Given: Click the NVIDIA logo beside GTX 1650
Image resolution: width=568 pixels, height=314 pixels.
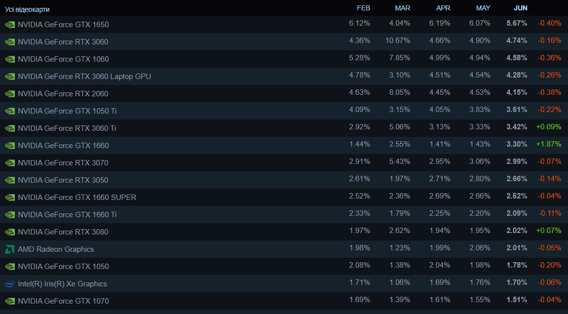Looking at the screenshot, I should 10,25.
